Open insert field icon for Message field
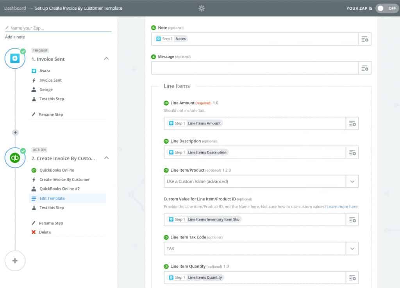This screenshot has height=288, width=400. point(364,68)
